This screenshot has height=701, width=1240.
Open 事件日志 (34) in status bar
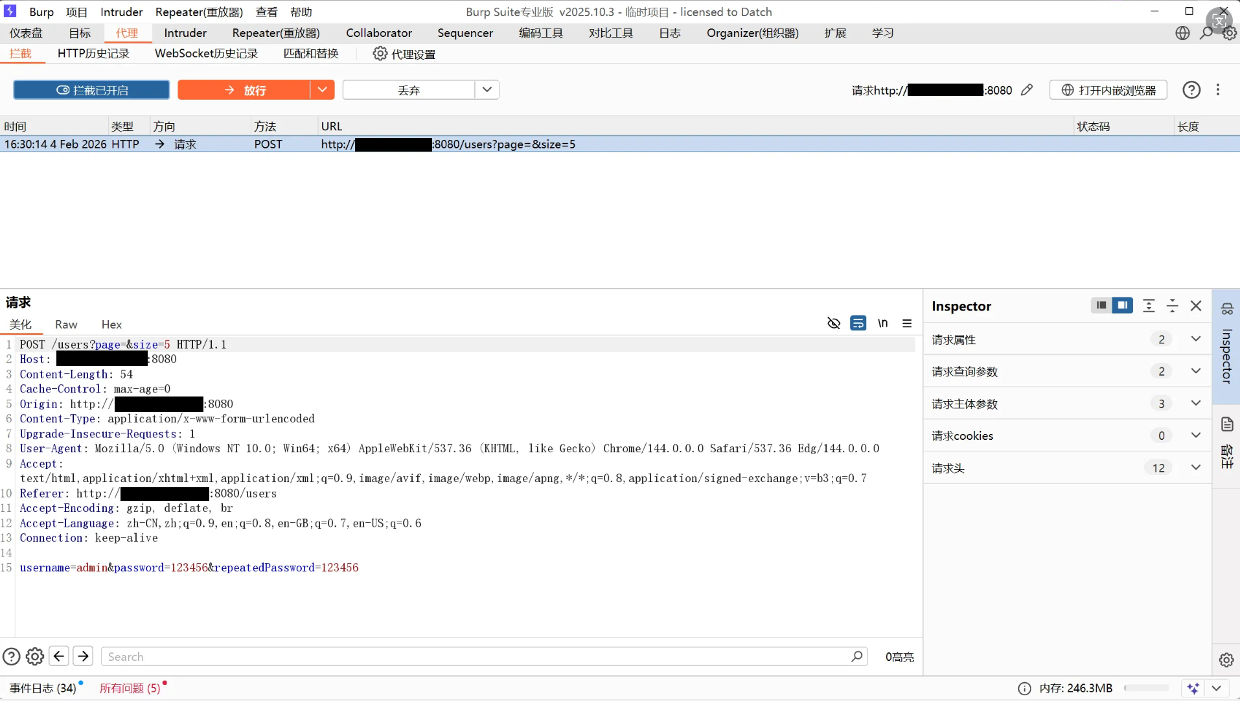point(43,688)
